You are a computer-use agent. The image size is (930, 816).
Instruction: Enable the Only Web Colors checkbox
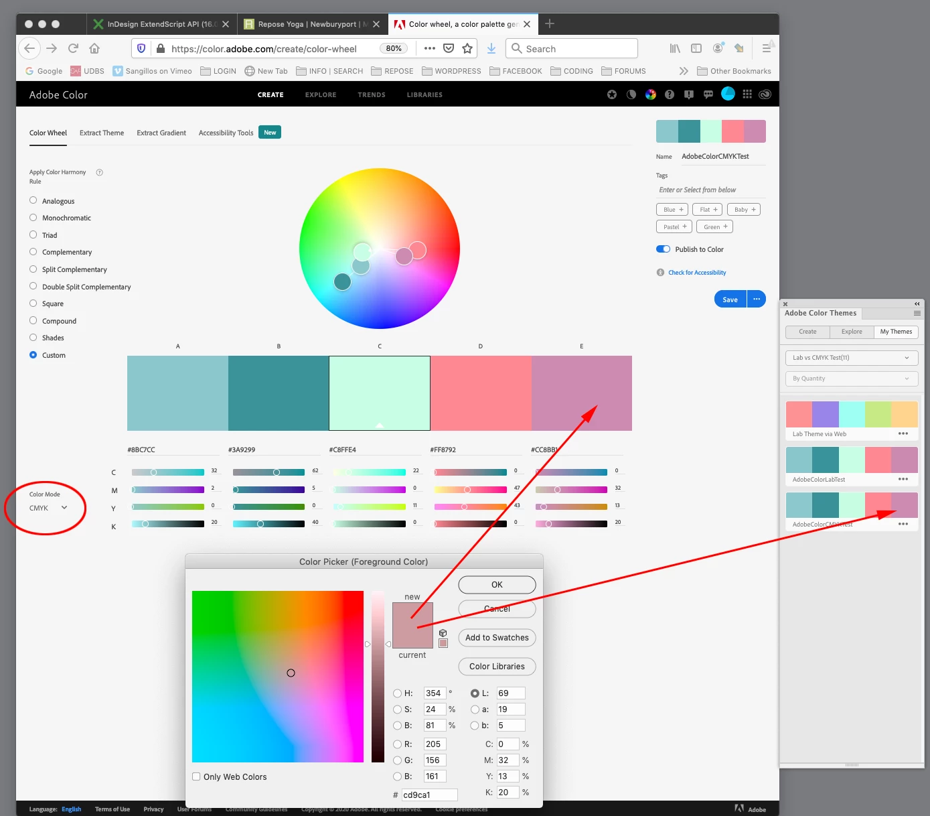[196, 776]
